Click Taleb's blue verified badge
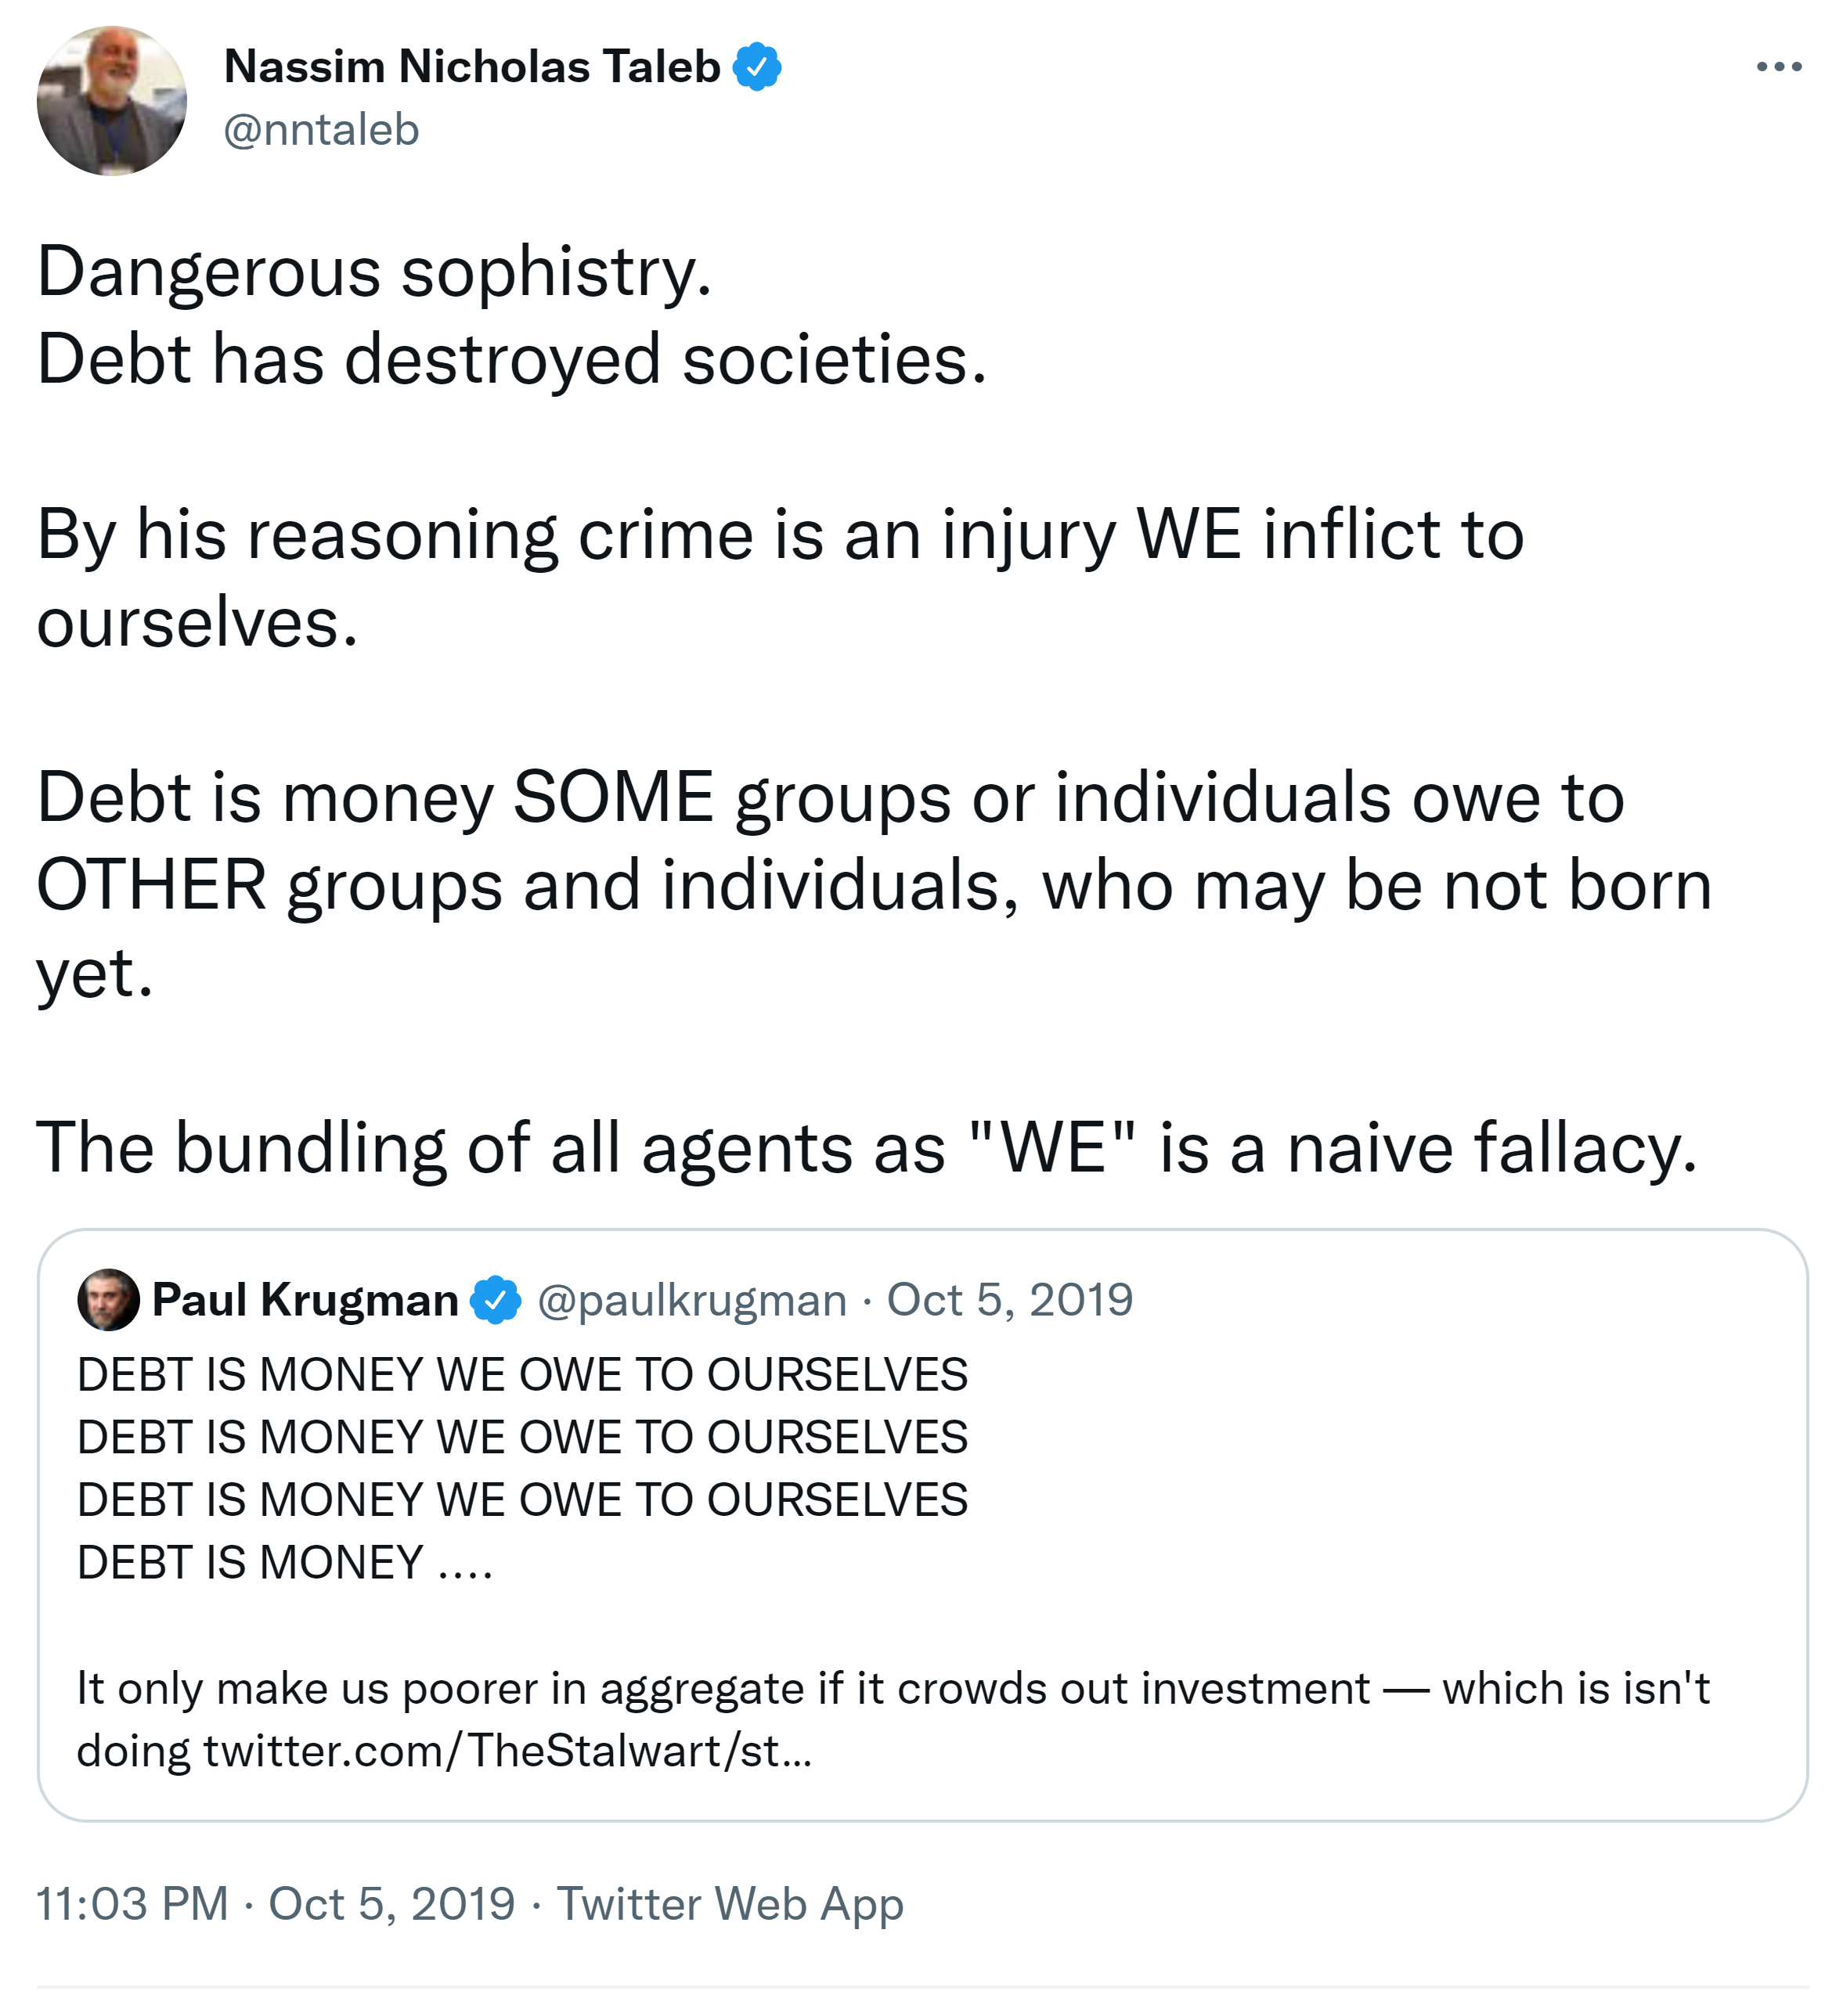Viewport: 1843px width, 2016px height. coord(757,67)
